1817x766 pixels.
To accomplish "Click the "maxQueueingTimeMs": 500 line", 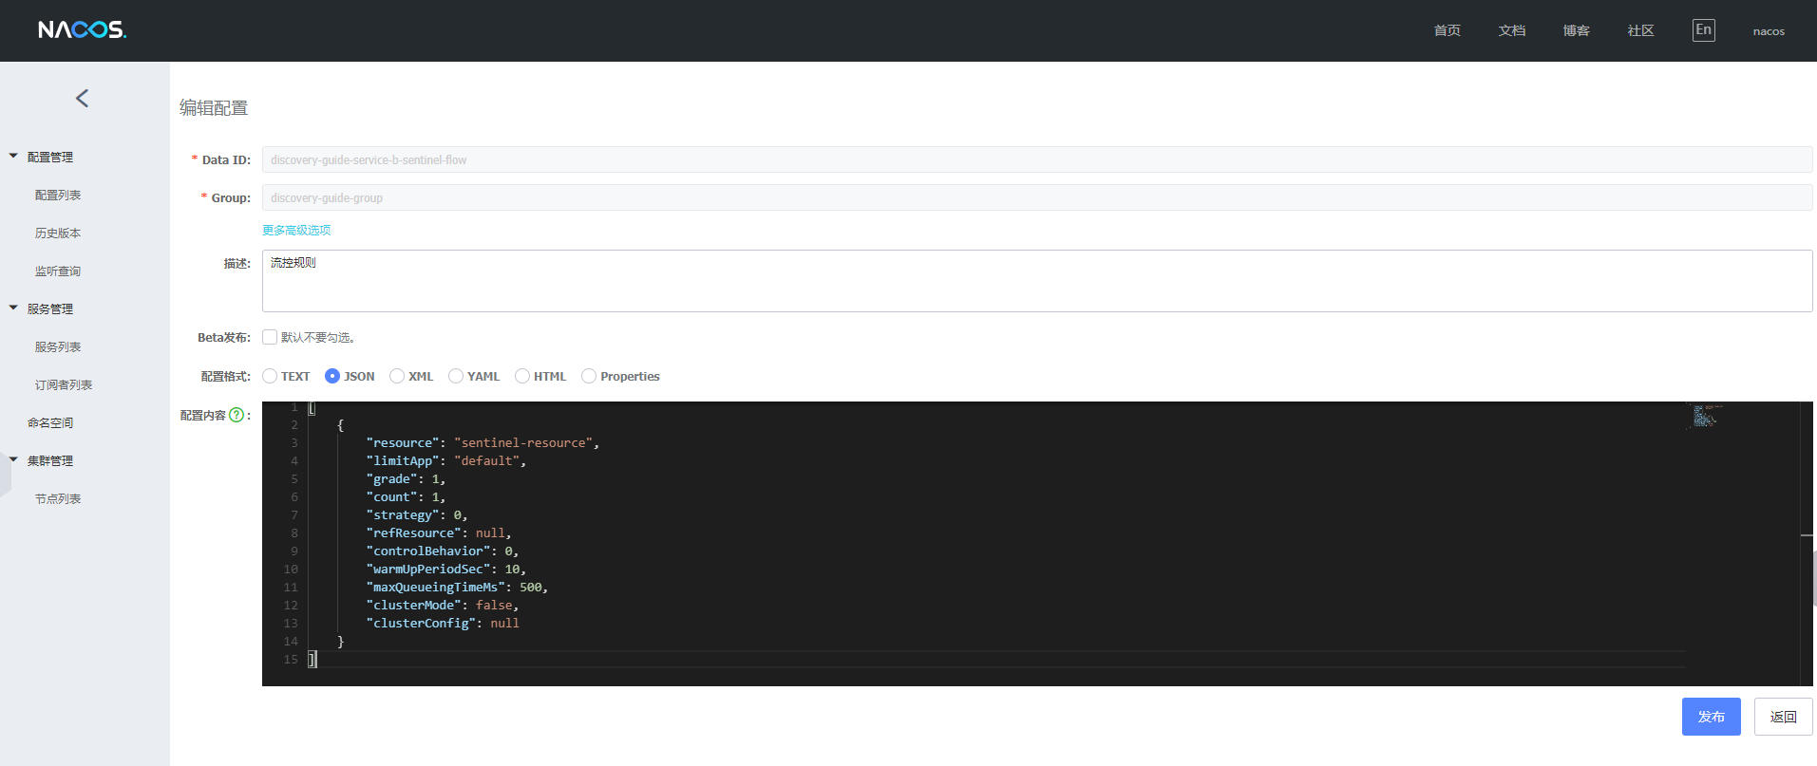I will coord(457,587).
